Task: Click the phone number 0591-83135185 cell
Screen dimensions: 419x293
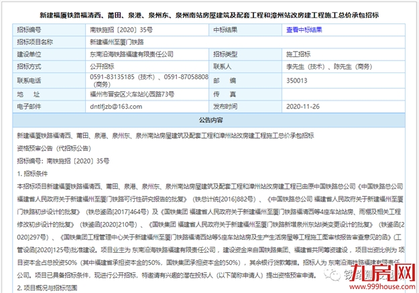Action: (x=147, y=80)
